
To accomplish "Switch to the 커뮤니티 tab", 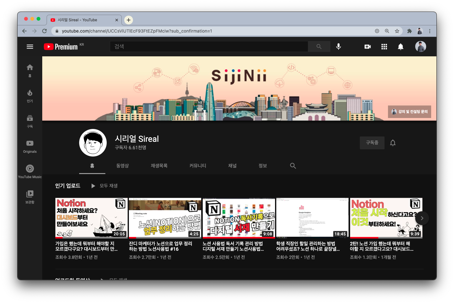I will tap(198, 166).
